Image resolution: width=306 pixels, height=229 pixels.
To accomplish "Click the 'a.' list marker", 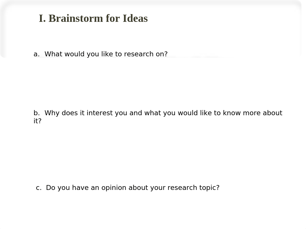I will (x=37, y=54).
